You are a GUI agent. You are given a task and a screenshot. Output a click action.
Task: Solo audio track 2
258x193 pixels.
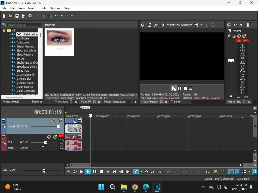coord(55,137)
